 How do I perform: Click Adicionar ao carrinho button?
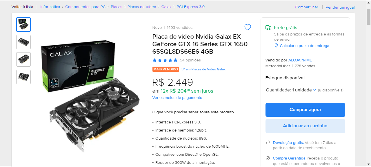(x=305, y=126)
